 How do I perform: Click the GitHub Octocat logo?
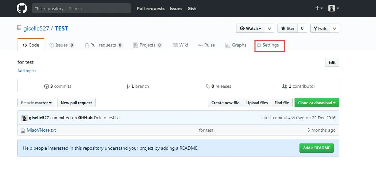(22, 9)
